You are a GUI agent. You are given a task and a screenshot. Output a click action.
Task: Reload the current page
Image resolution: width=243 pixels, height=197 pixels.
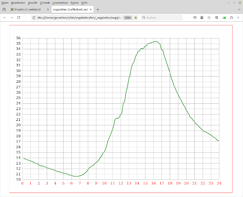coord(19,18)
